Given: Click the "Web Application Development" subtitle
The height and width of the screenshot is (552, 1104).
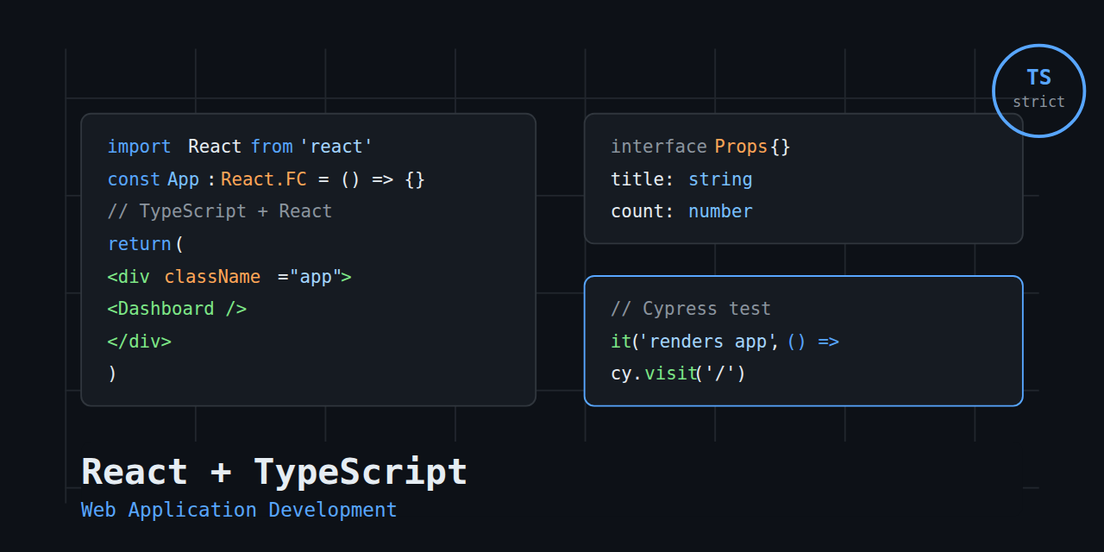Looking at the screenshot, I should click(239, 510).
